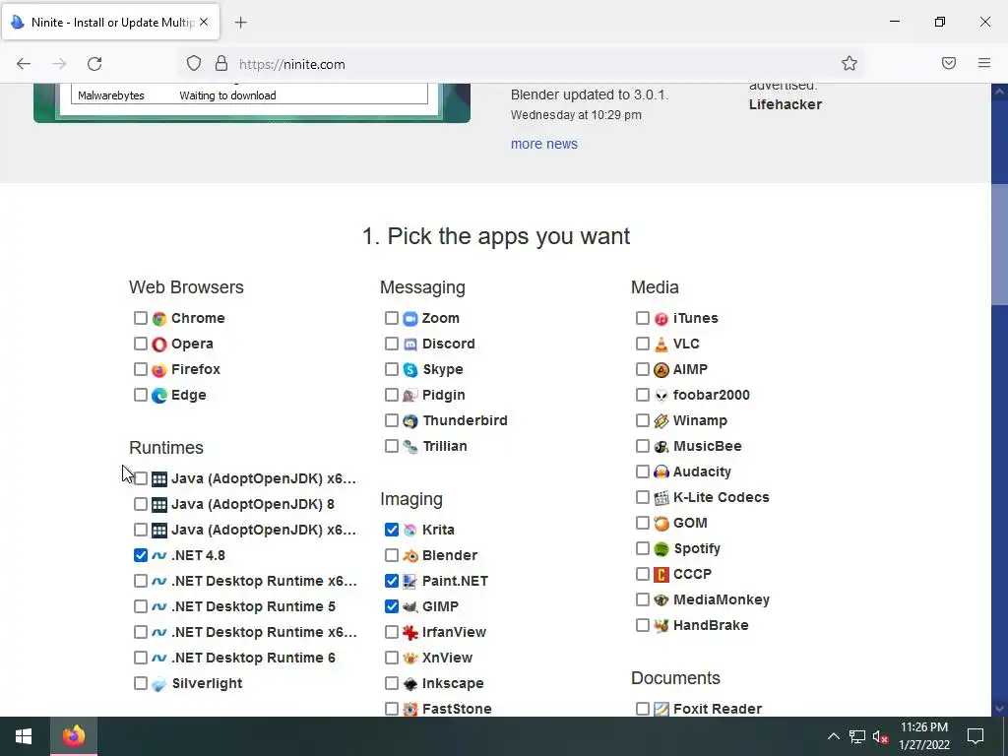Click the Blender app icon
Viewport: 1008px width, 756px height.
point(410,555)
